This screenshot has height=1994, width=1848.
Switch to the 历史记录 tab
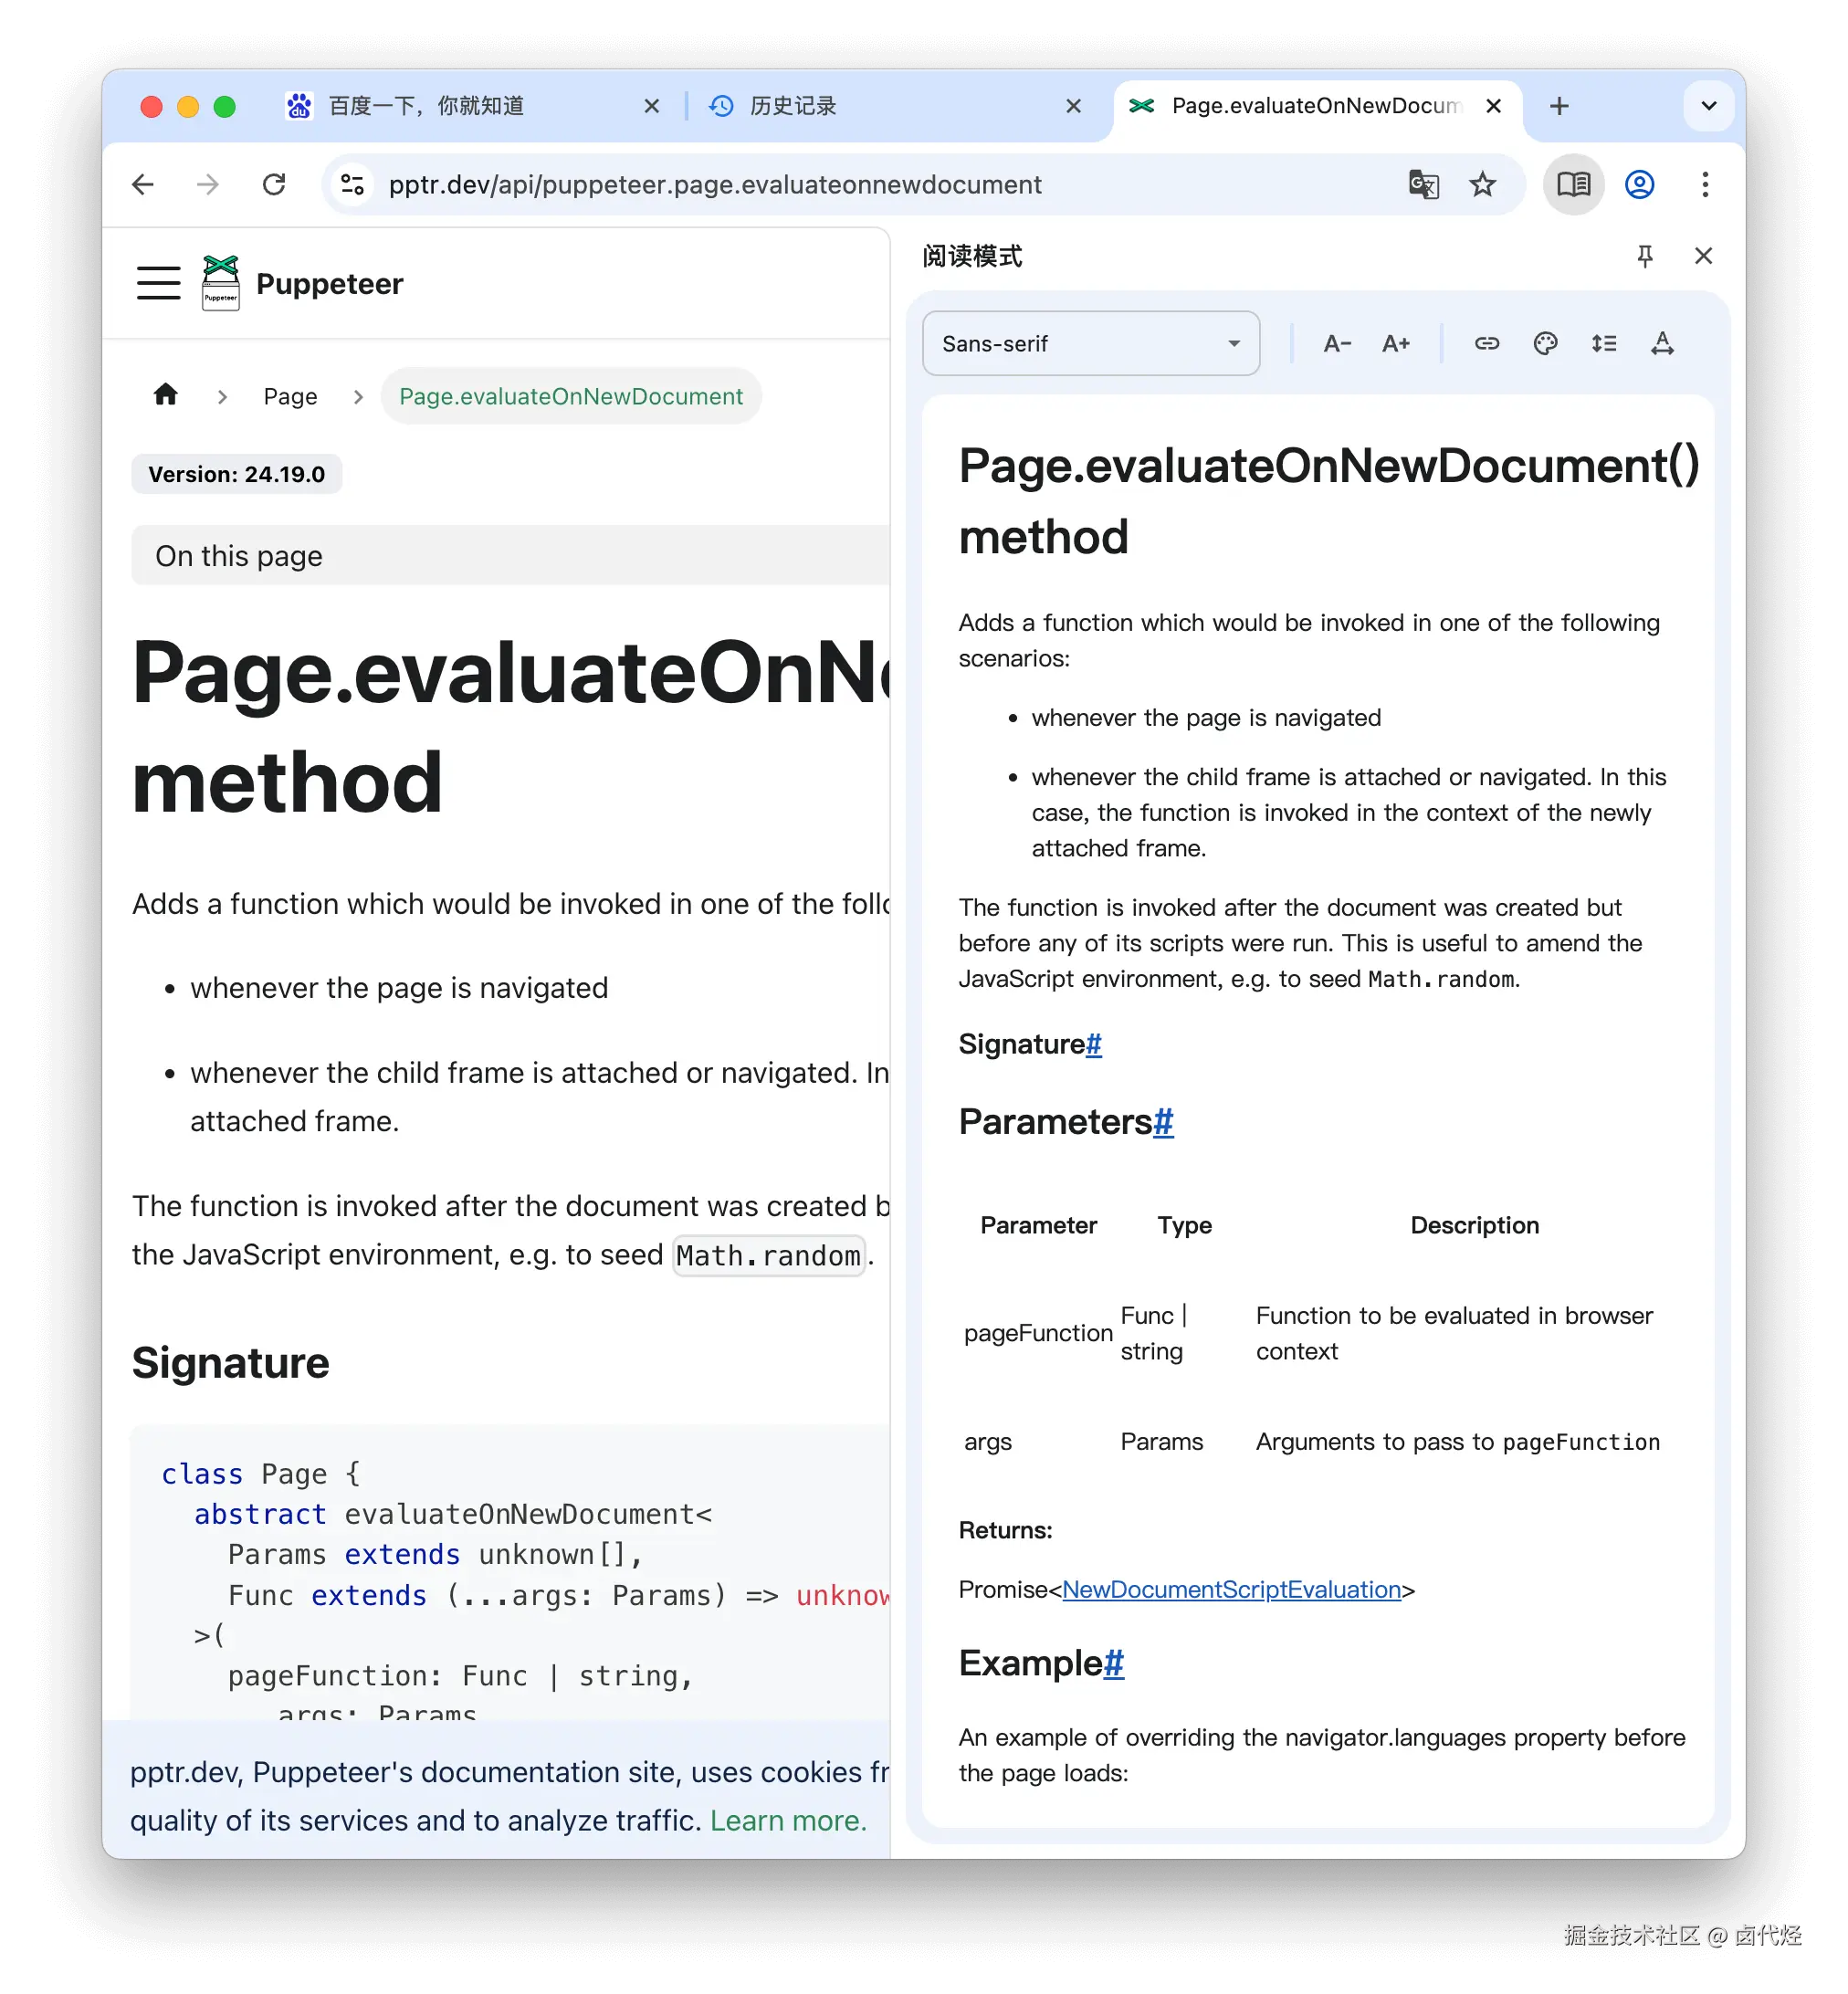[x=793, y=106]
